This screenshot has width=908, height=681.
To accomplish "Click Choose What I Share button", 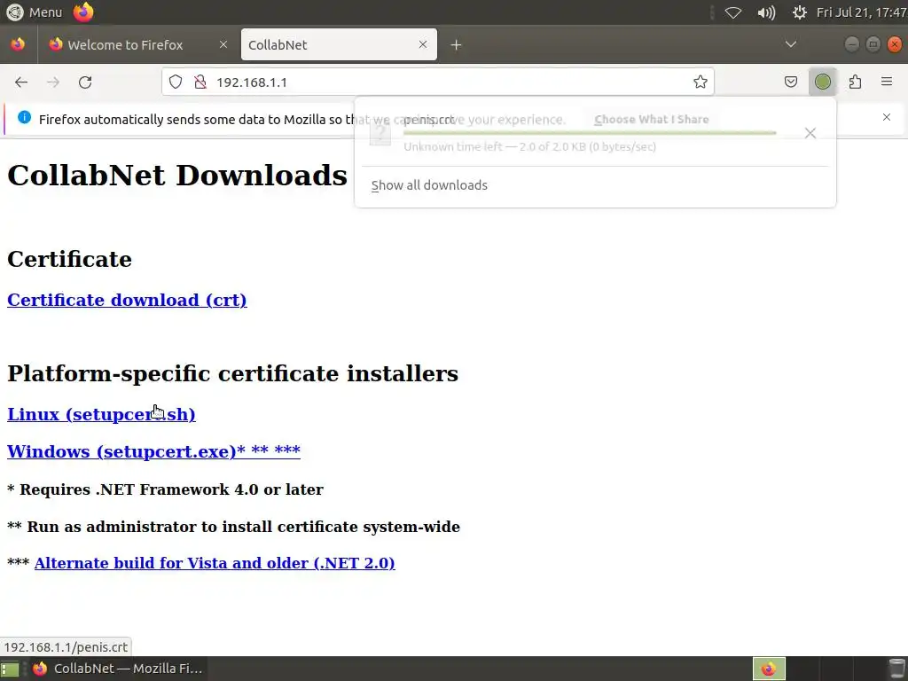I will pyautogui.click(x=652, y=120).
